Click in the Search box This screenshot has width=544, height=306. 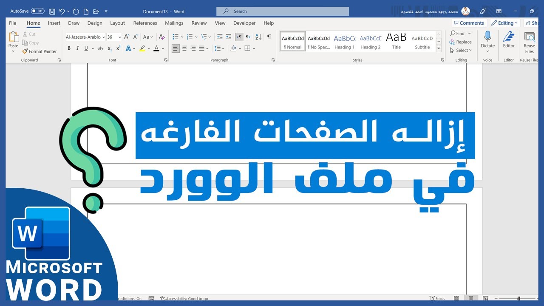point(283,11)
